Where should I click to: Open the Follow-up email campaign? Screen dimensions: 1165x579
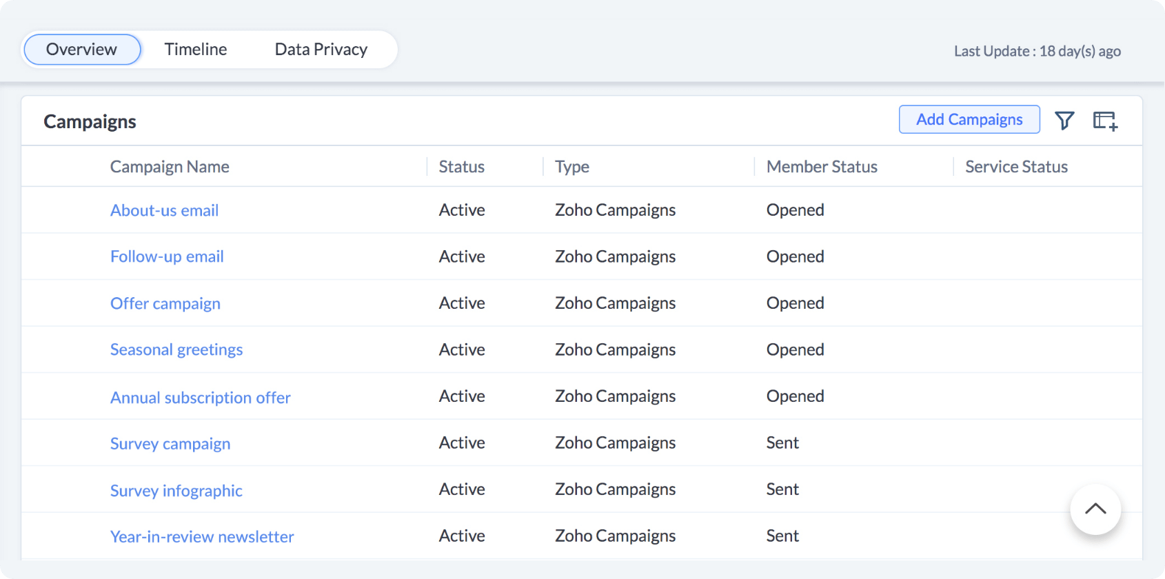click(166, 256)
